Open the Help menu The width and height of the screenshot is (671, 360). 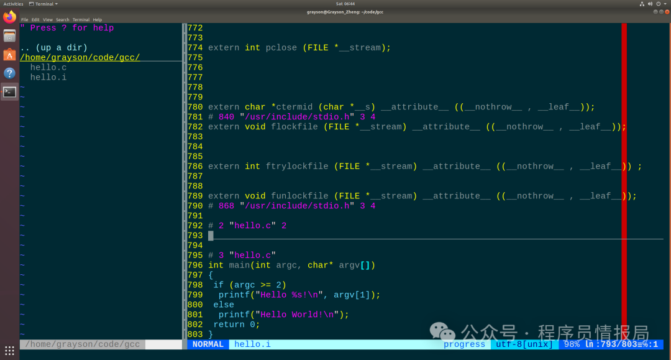coord(98,20)
